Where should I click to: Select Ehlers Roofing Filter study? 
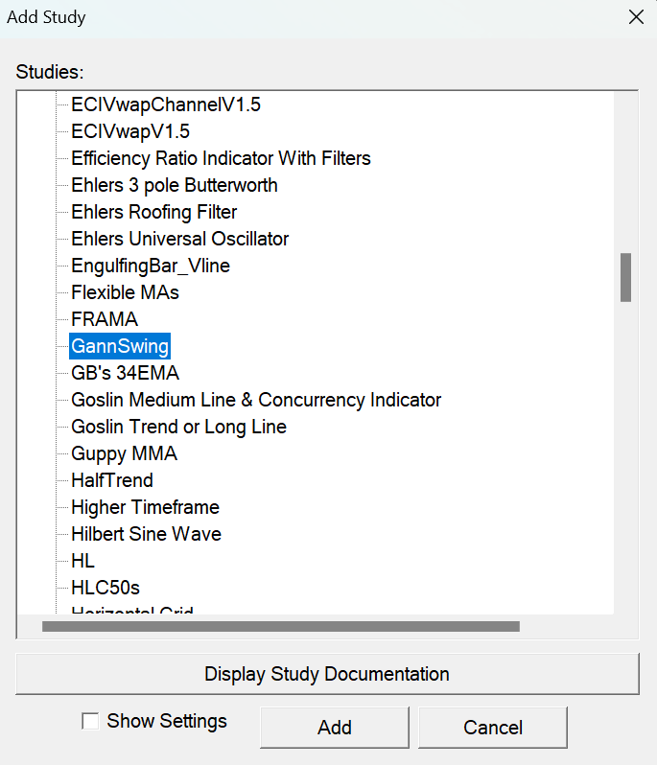[x=153, y=212]
